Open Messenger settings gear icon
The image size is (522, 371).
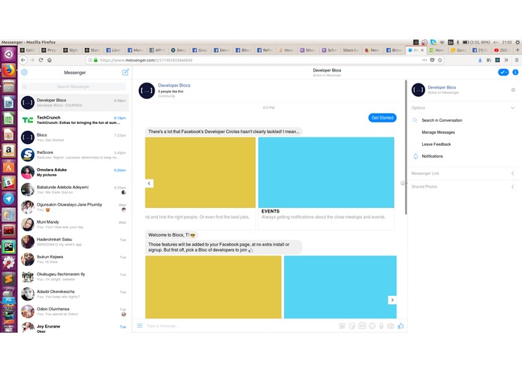[24, 72]
